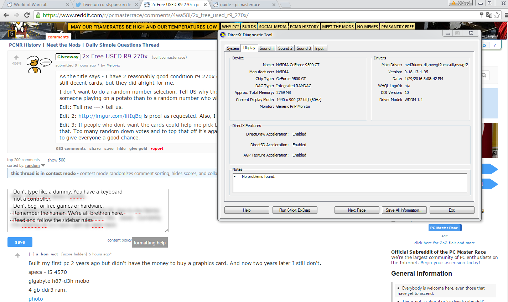Click the blue save comment button
Screen dimensions: 508x302
[20, 242]
